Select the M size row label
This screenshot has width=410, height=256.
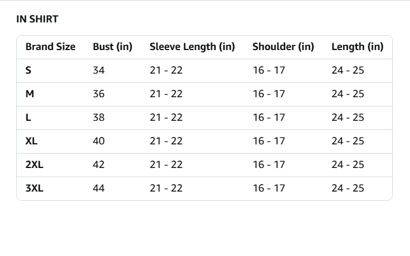click(x=30, y=94)
